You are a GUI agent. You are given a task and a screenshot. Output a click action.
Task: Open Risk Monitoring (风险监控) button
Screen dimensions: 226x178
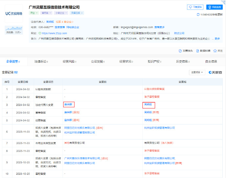click(215, 7)
